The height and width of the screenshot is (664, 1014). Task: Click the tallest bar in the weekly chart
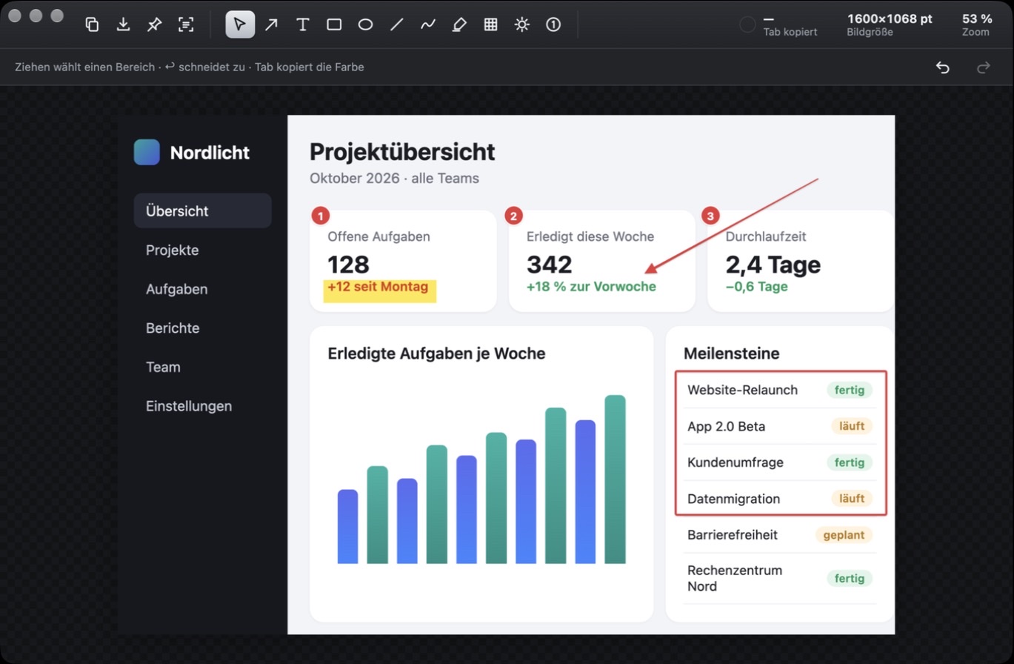coord(615,479)
